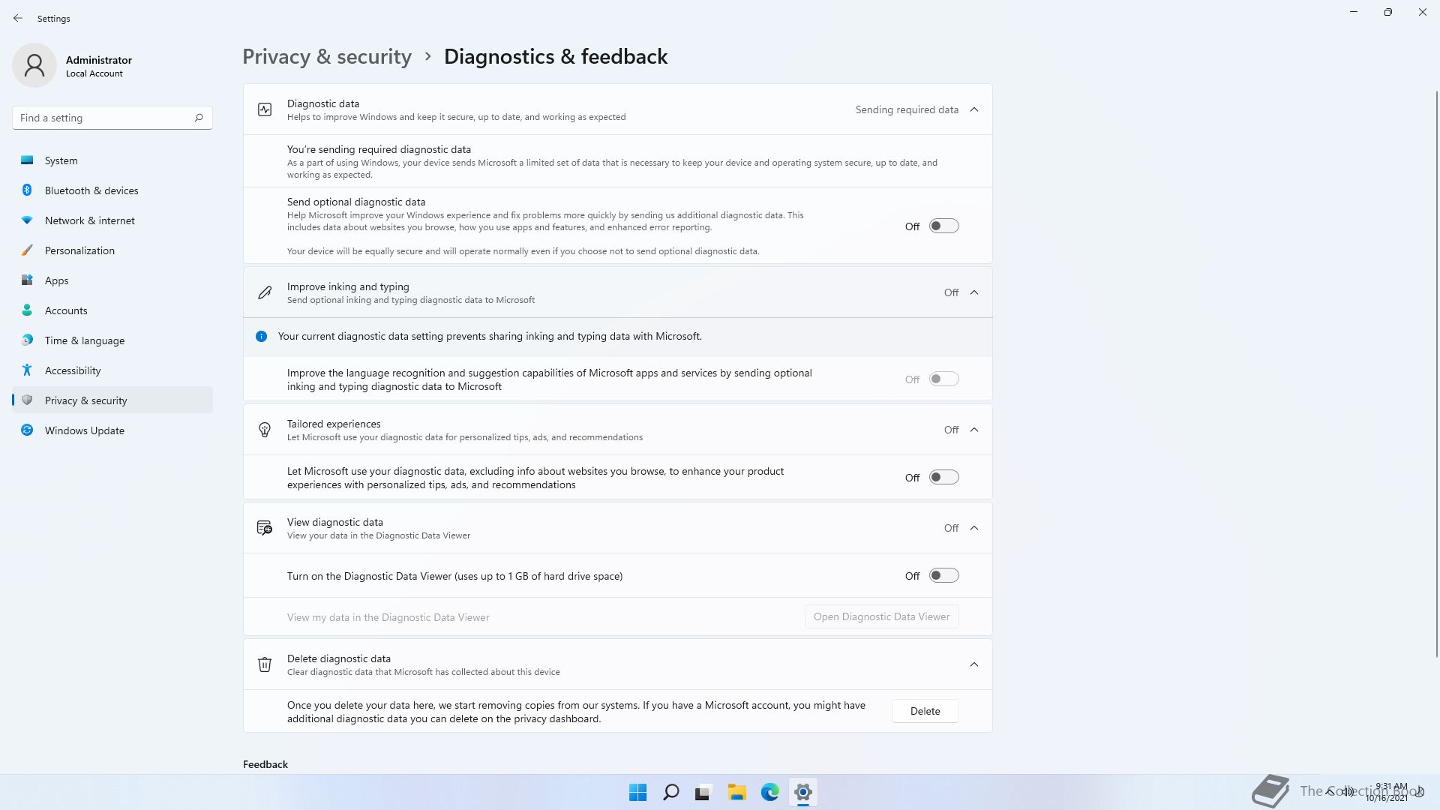Click the Accessibility figure icon
1440x810 pixels.
27,370
